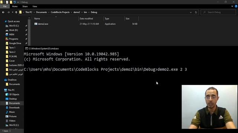This screenshot has width=238, height=133.
Task: Click the Up one level arrow
Action: pos(16,12)
